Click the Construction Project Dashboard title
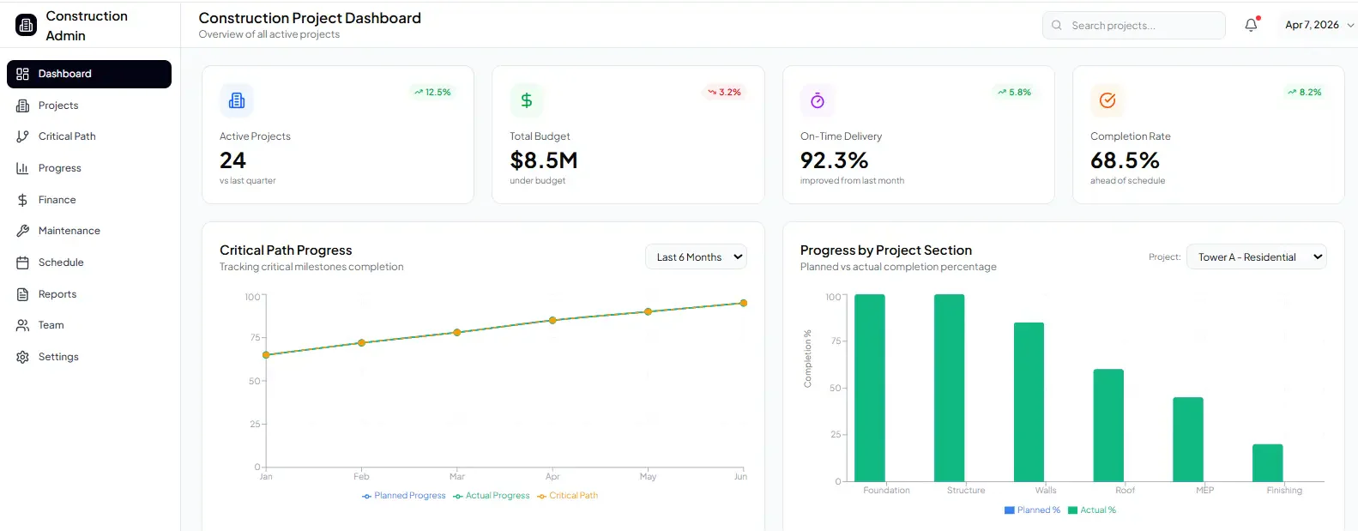Screen dimensions: 1358x531 click(310, 18)
